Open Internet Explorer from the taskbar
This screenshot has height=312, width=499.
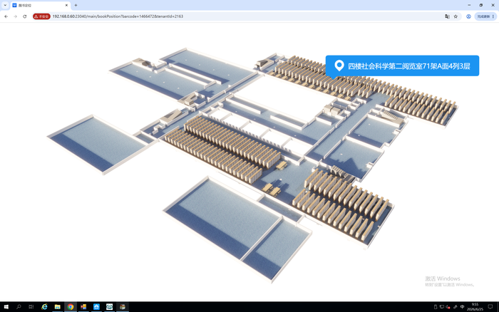pos(44,307)
